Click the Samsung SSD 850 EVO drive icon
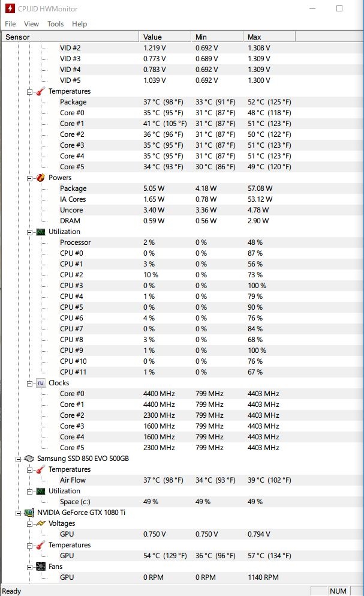Screen dimensions: 364x596 point(29,459)
